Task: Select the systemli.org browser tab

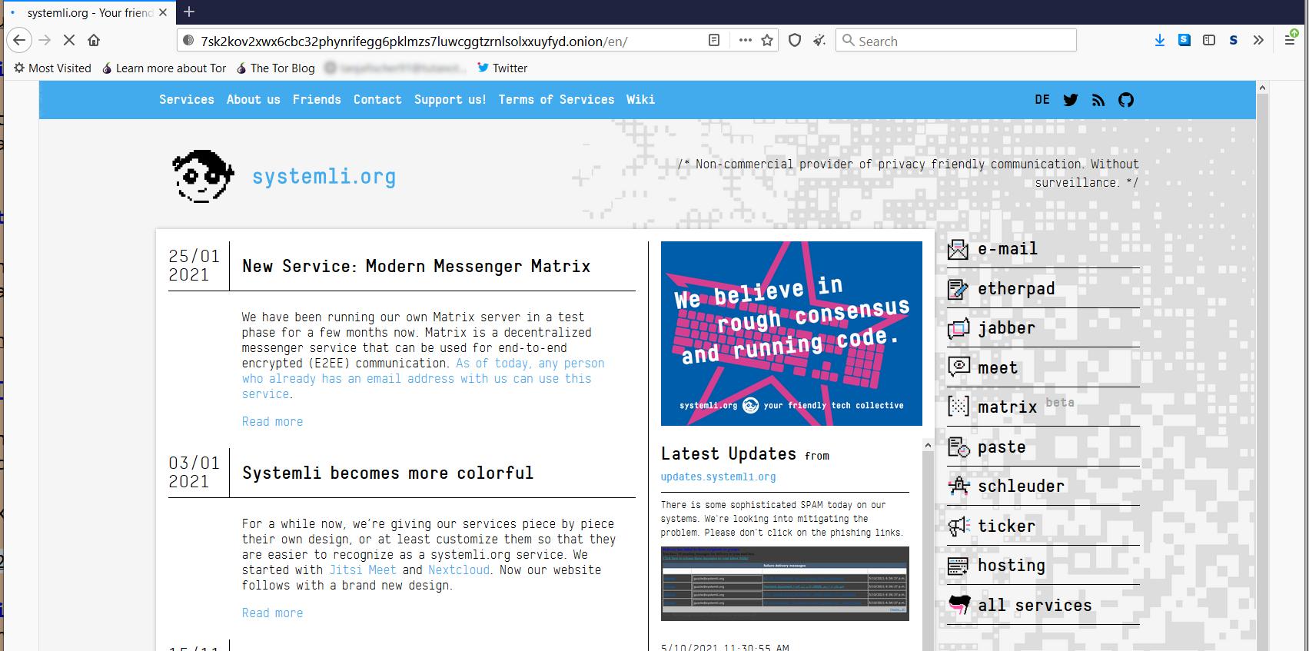Action: pyautogui.click(x=88, y=12)
